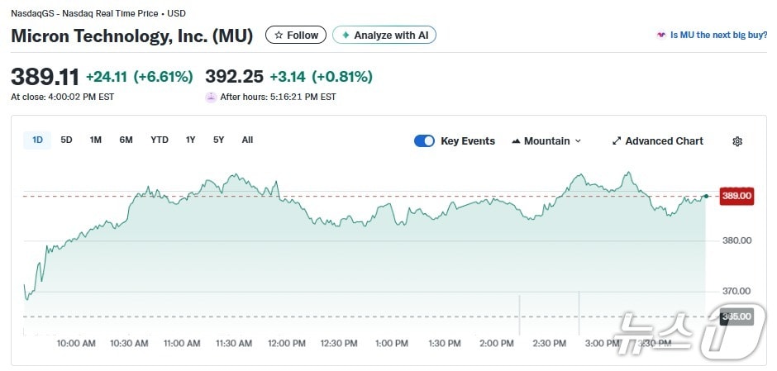Switch to the 5D range tab

coord(66,140)
